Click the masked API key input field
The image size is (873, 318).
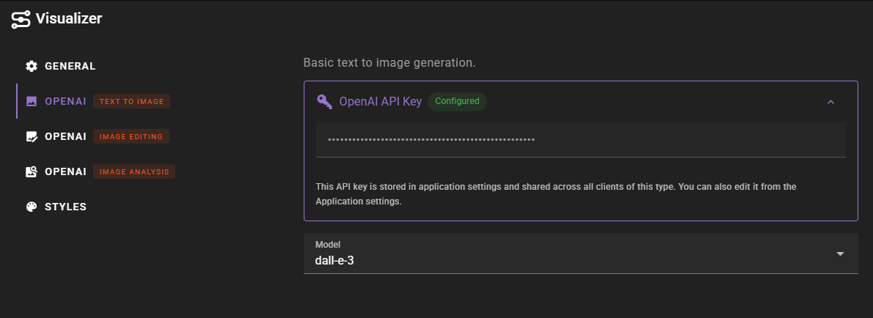(x=581, y=139)
